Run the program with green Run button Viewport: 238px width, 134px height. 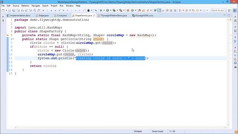[107, 10]
